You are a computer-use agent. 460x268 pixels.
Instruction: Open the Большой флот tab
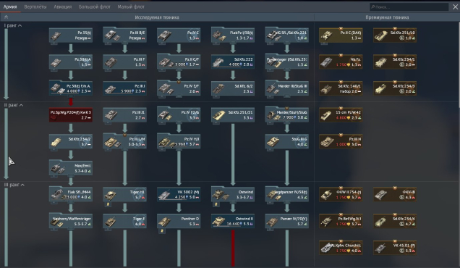coord(95,7)
